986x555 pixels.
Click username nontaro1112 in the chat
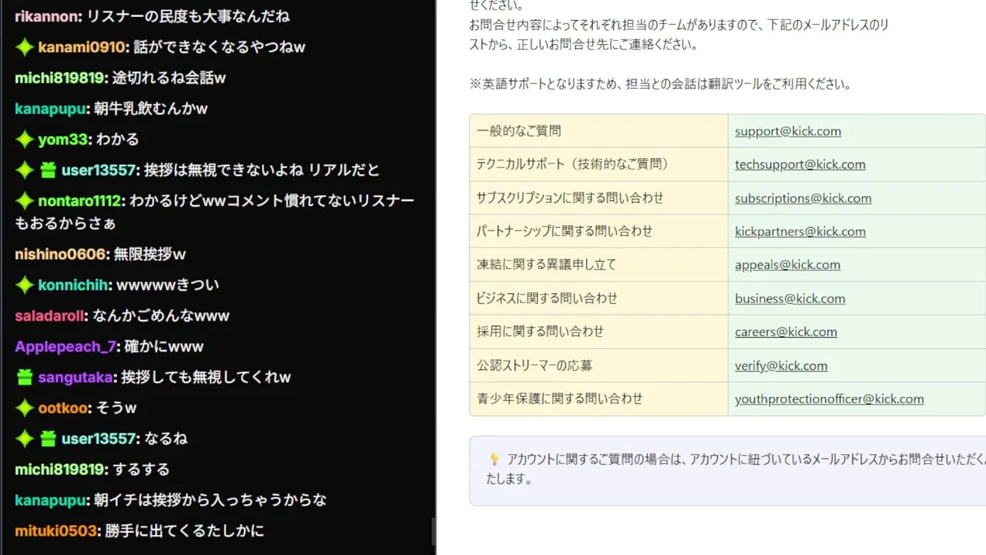click(80, 201)
